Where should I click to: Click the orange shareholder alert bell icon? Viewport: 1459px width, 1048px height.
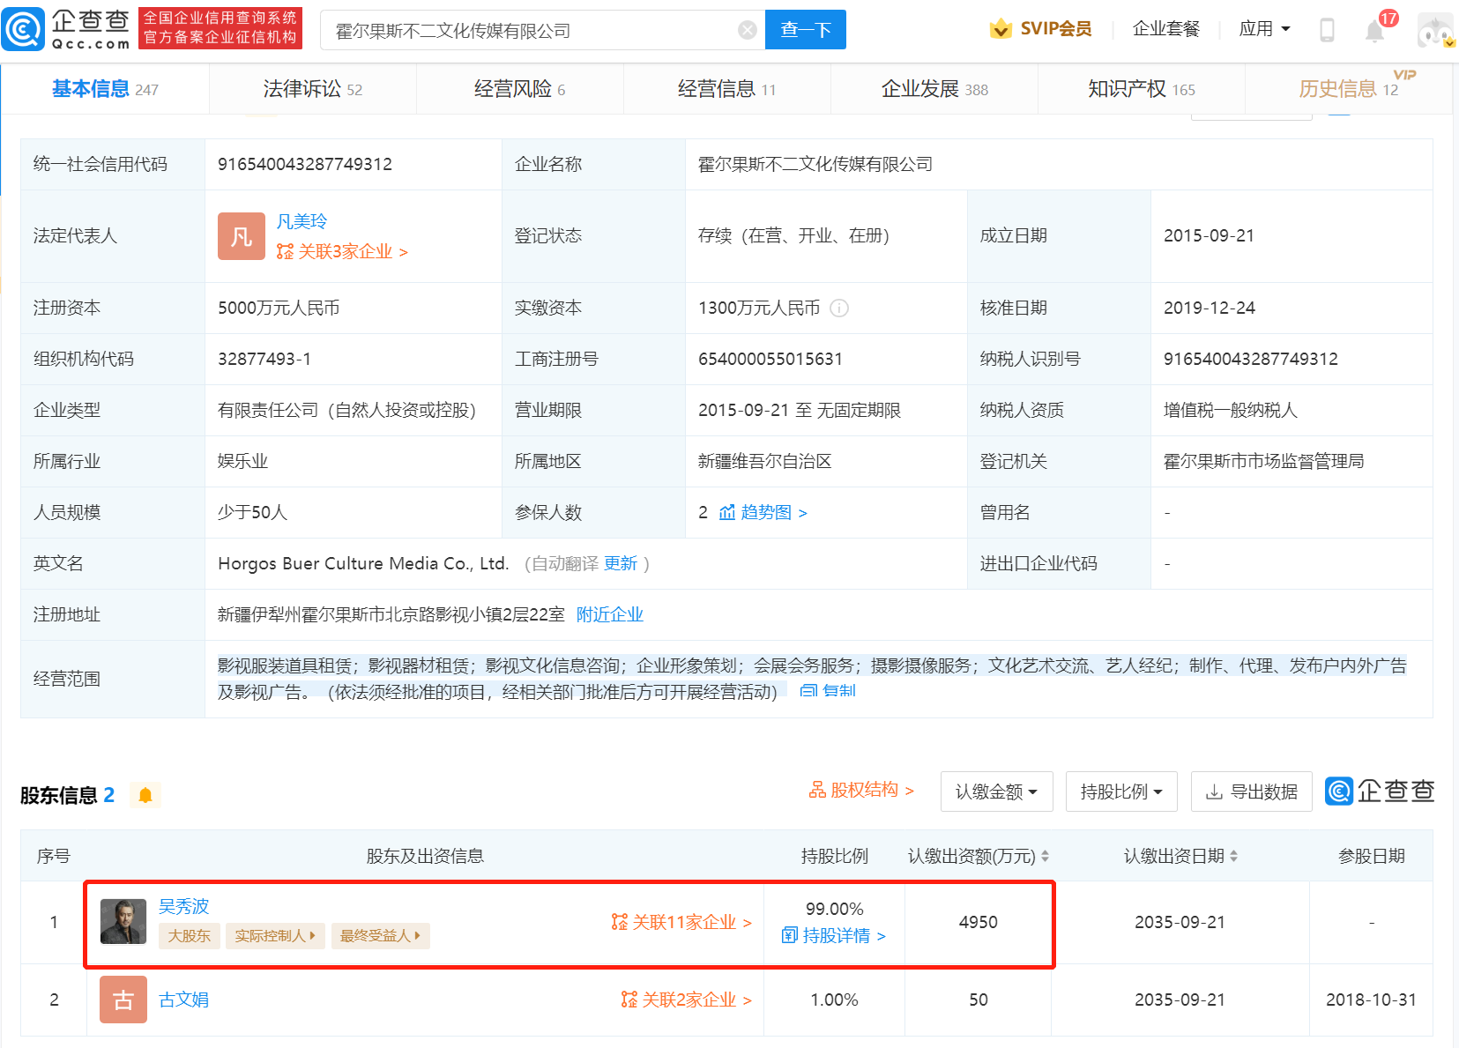pos(145,795)
